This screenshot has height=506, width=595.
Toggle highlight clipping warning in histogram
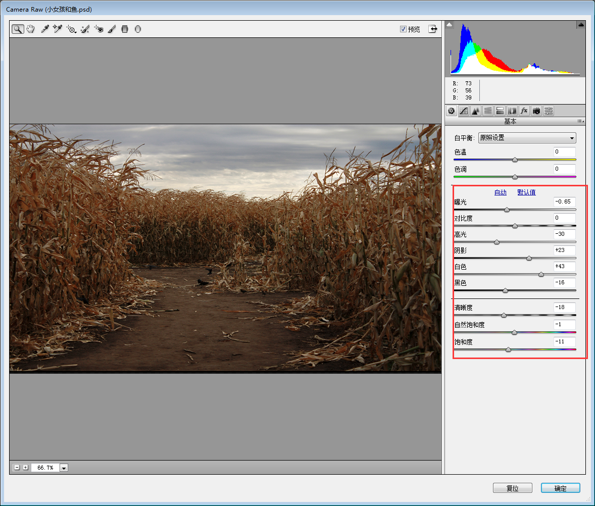581,25
